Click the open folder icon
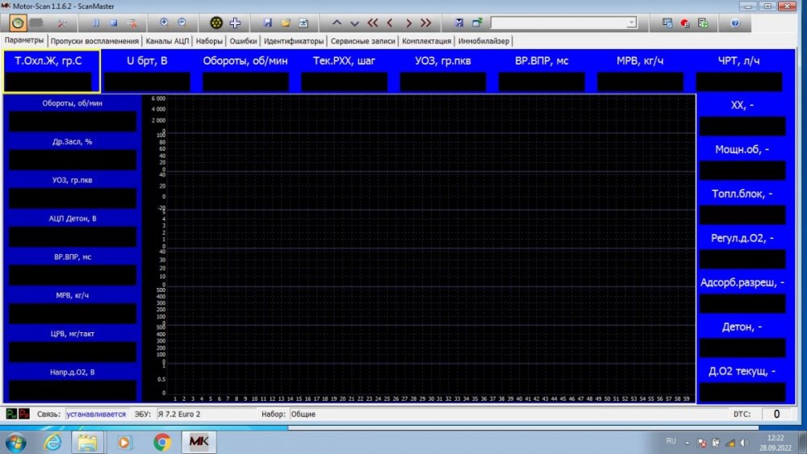The width and height of the screenshot is (807, 454). click(285, 23)
